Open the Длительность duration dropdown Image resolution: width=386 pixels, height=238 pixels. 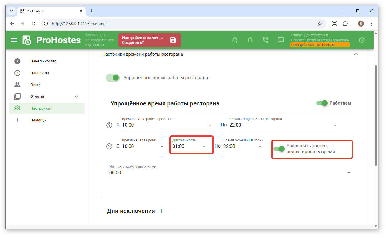click(x=204, y=146)
